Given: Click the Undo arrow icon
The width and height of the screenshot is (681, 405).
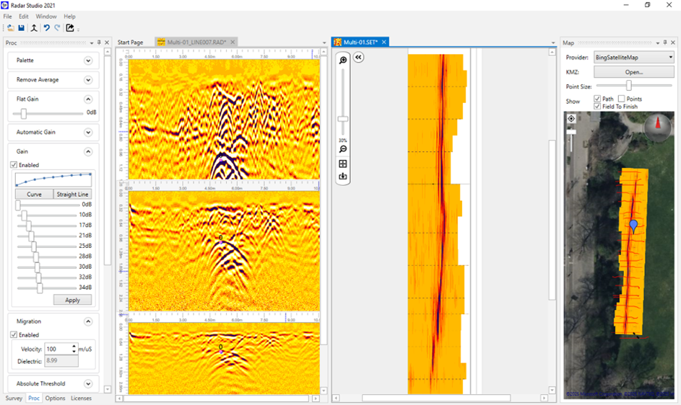Looking at the screenshot, I should point(46,28).
